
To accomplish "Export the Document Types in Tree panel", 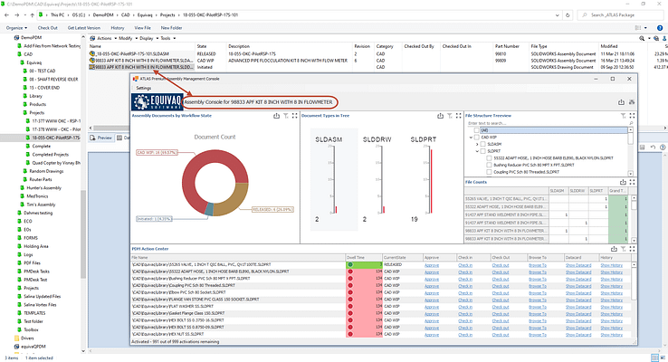I will (441, 116).
